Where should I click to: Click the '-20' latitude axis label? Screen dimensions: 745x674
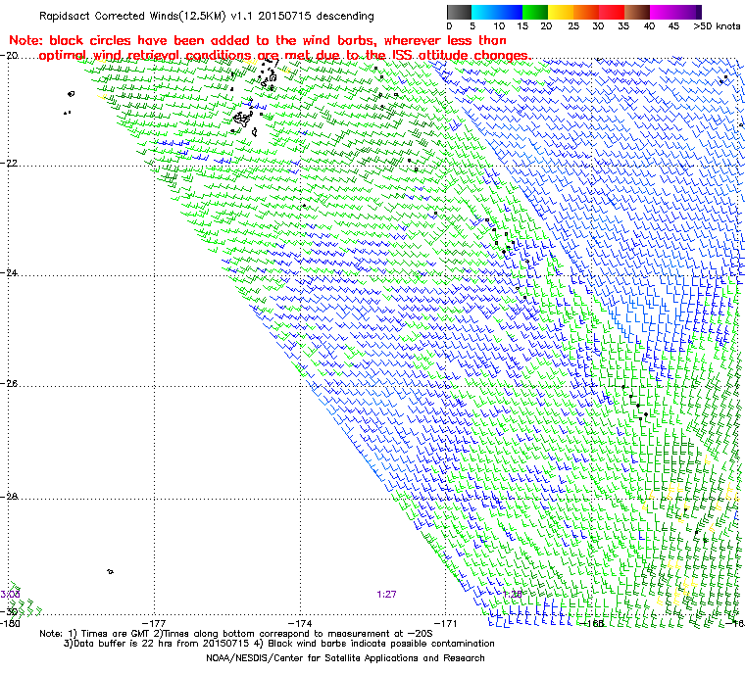point(9,56)
